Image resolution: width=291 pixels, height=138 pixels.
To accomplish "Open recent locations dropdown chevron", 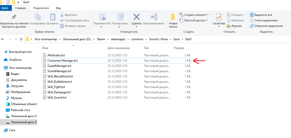I will point(16,39).
